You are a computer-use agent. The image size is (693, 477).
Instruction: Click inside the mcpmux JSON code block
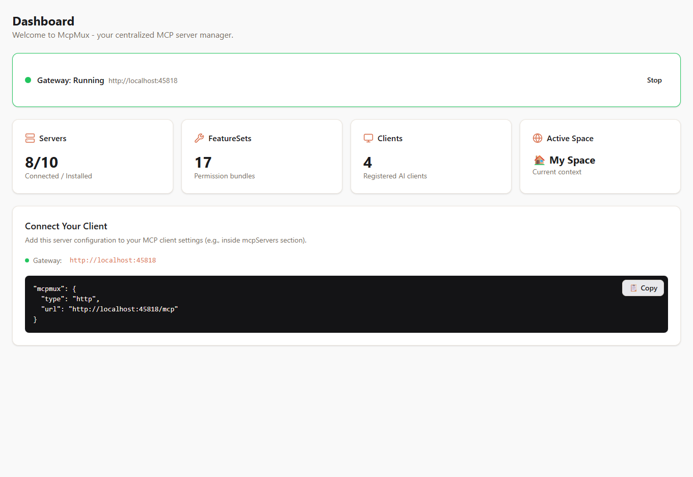point(346,304)
